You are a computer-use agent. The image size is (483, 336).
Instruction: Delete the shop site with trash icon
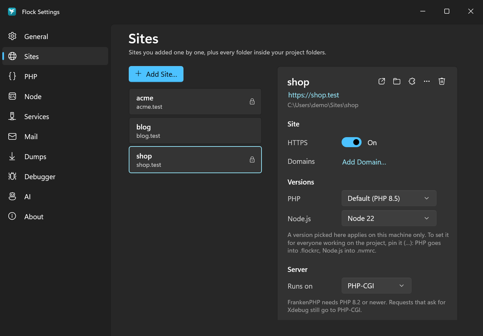442,81
